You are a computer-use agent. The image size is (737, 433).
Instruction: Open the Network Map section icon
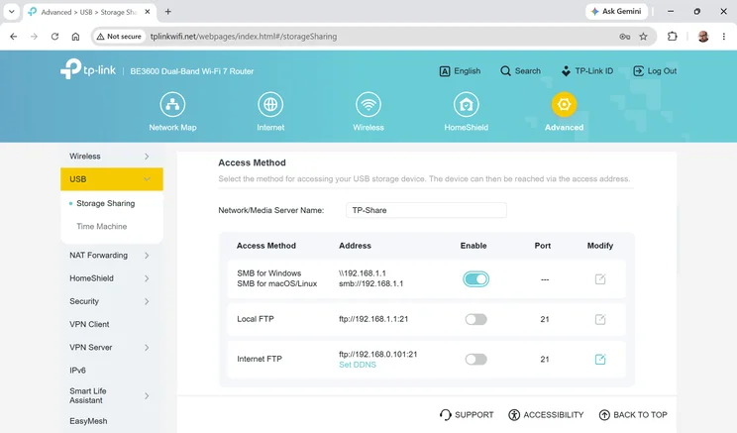pos(172,104)
